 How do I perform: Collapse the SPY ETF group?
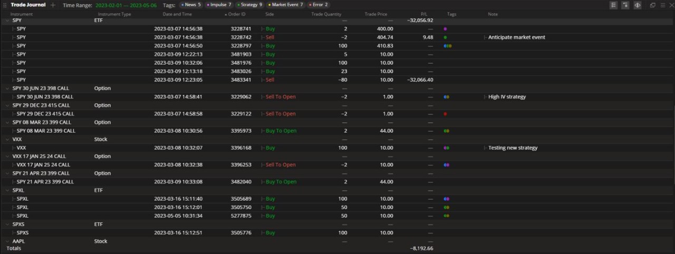pyautogui.click(x=7, y=21)
